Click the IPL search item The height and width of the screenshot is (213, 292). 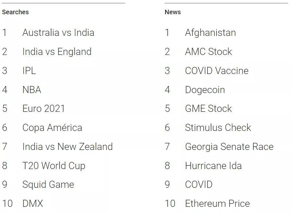tap(29, 71)
